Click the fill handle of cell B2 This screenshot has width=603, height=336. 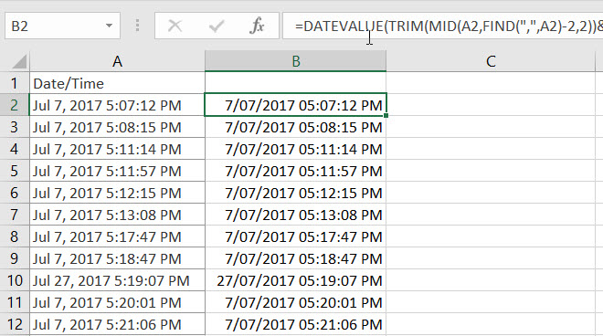[x=386, y=115]
